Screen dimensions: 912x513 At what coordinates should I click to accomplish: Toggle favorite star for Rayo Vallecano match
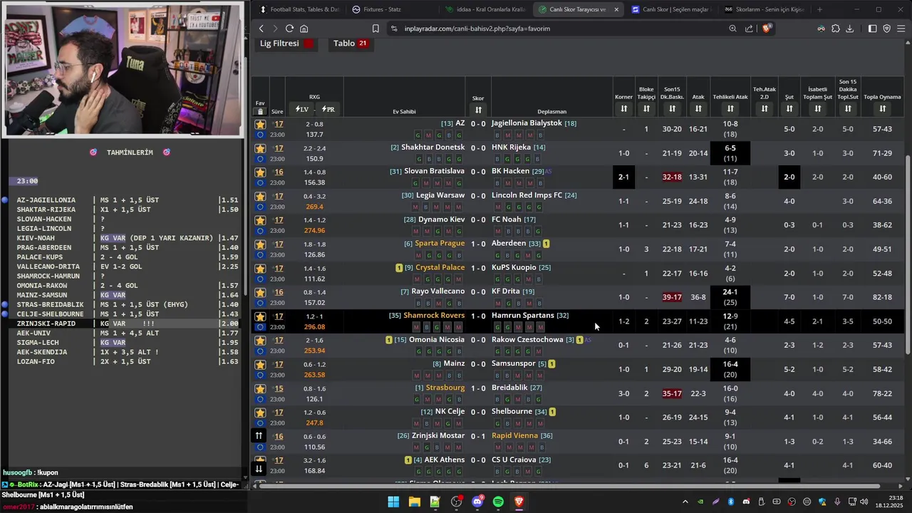pyautogui.click(x=260, y=292)
